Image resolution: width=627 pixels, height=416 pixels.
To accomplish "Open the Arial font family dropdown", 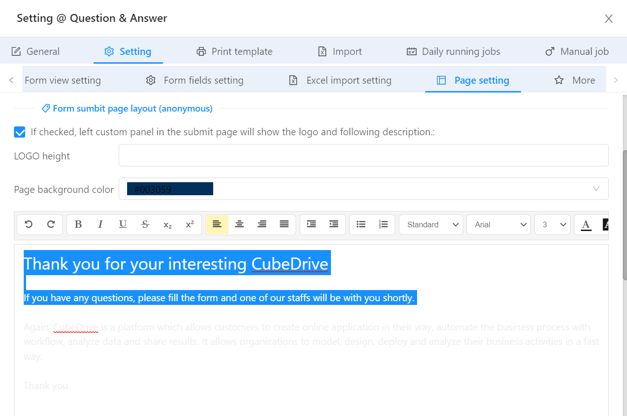I will (x=499, y=225).
